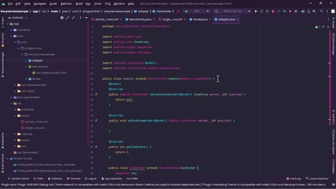Open the TODO tool window
The height and width of the screenshot is (189, 336).
(38, 178)
